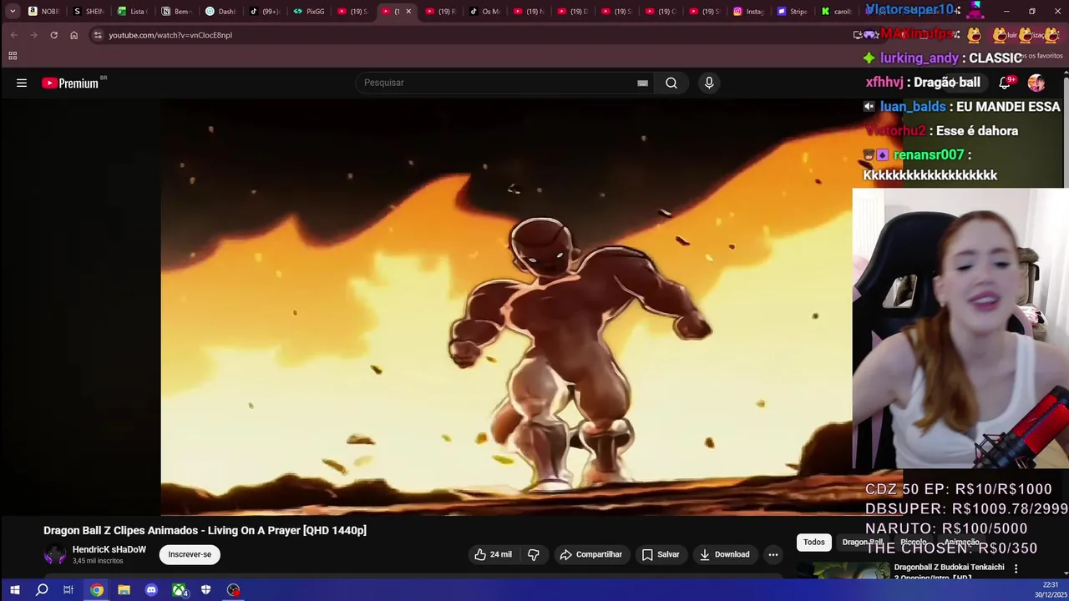
Task: Click the search magnifier button
Action: coord(671,83)
